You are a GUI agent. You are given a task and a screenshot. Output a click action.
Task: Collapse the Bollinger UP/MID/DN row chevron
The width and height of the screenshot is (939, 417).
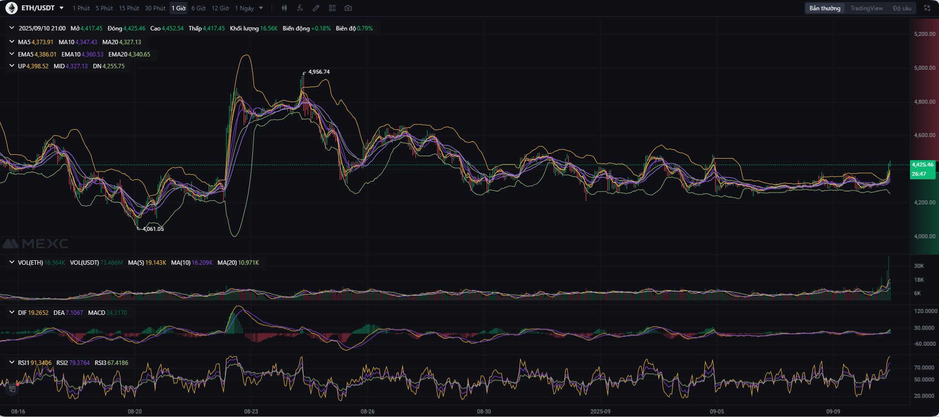click(x=12, y=66)
